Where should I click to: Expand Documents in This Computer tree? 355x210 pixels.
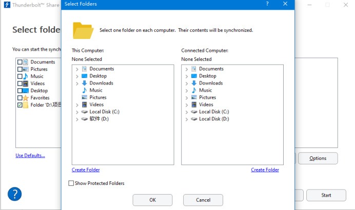tap(77, 69)
